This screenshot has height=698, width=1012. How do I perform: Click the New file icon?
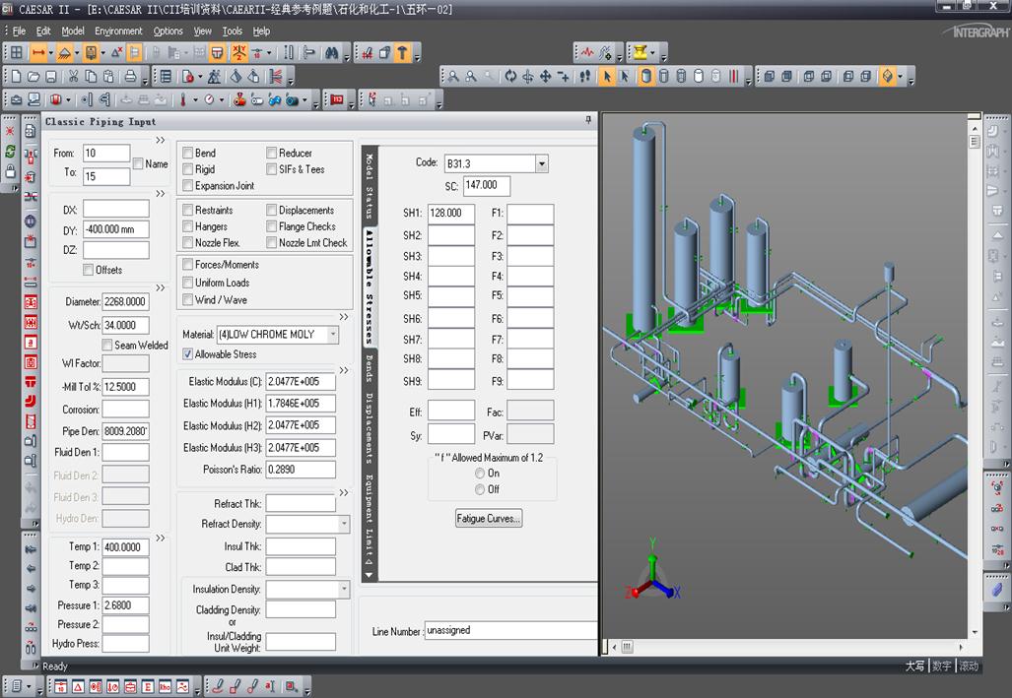coord(16,77)
